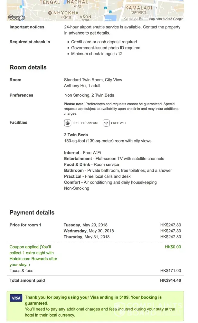Click the Kamaladi label on the map
This screenshot has height=323, width=198.
pos(138,7)
